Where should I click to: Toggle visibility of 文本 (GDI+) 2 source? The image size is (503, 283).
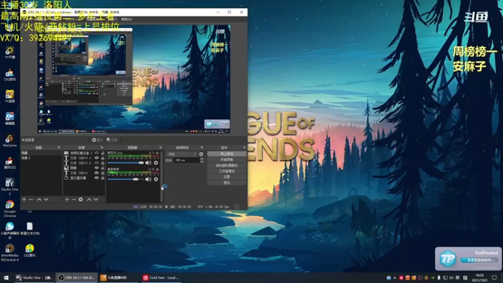(x=97, y=163)
